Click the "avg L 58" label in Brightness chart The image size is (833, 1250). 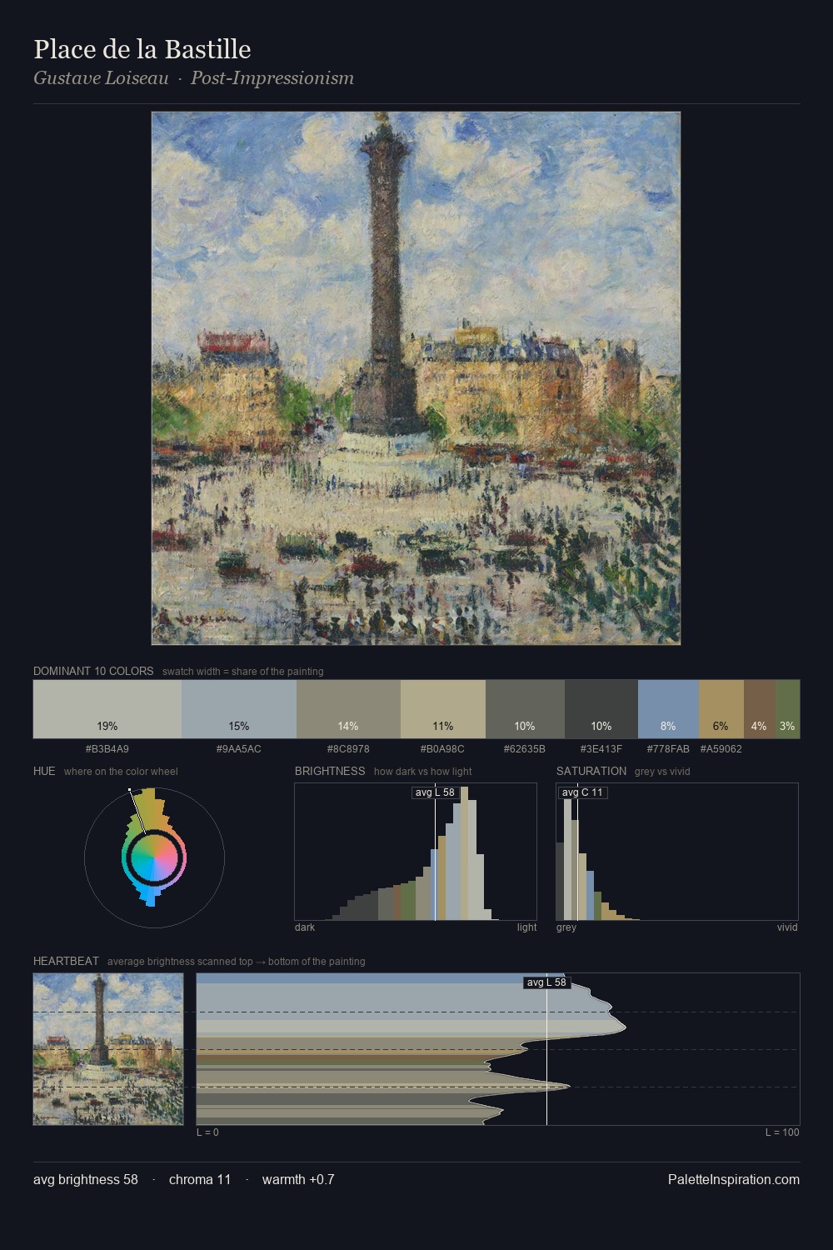[x=435, y=792]
